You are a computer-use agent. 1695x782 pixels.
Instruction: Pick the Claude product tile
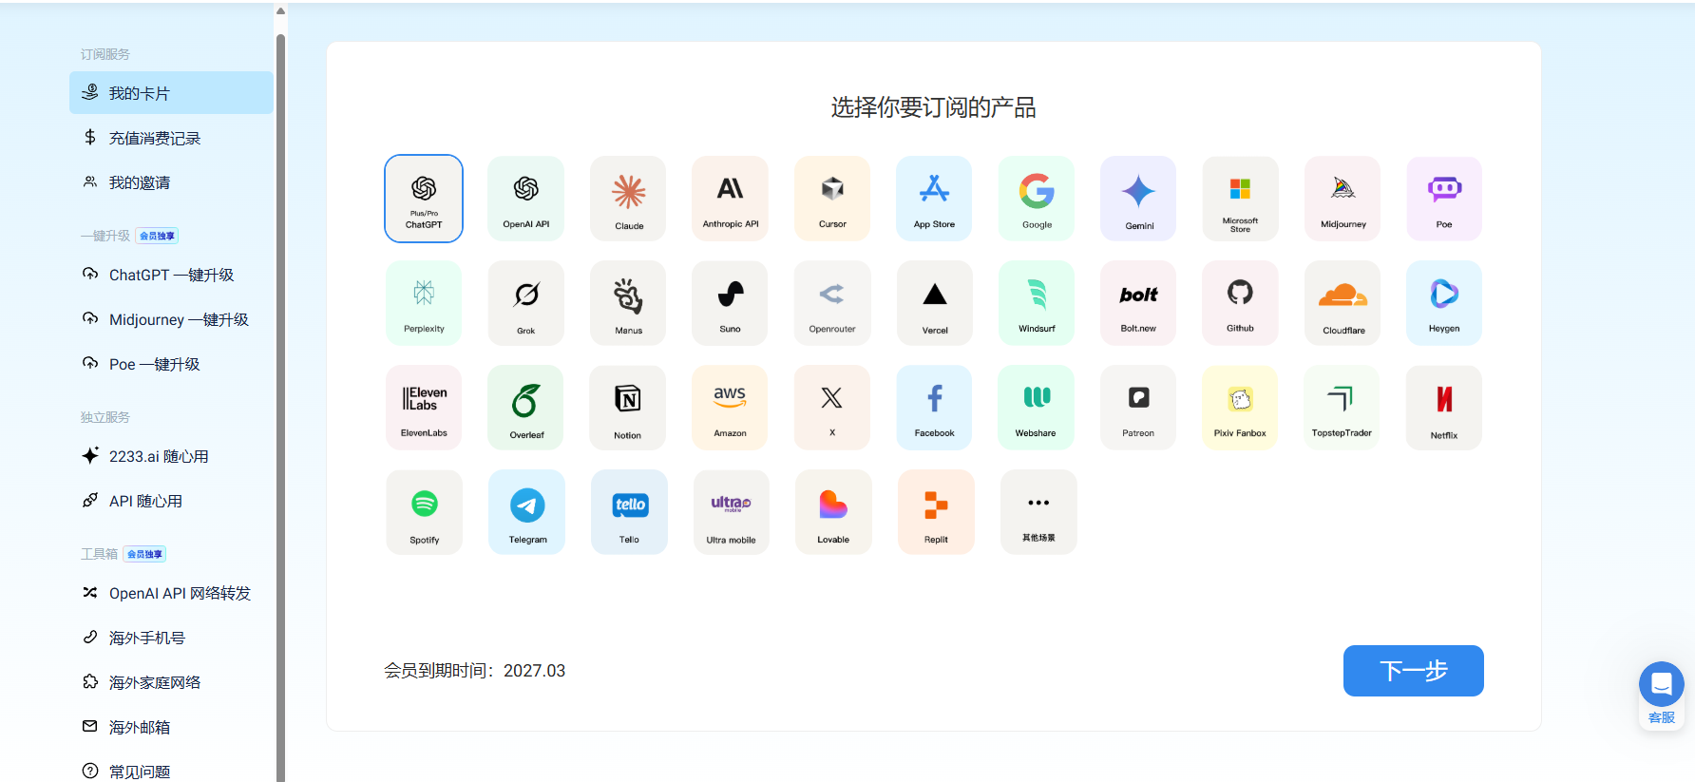coord(628,199)
